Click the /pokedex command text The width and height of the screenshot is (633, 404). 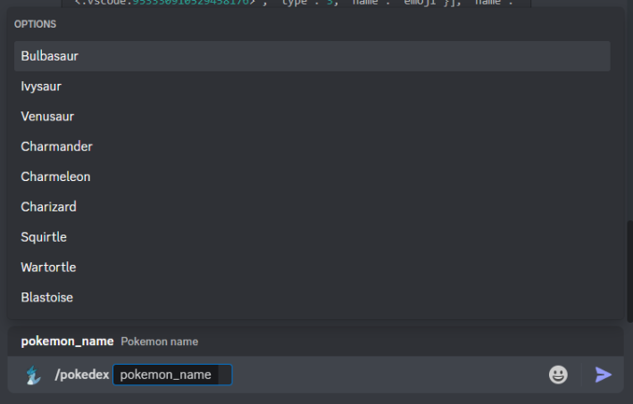(82, 375)
